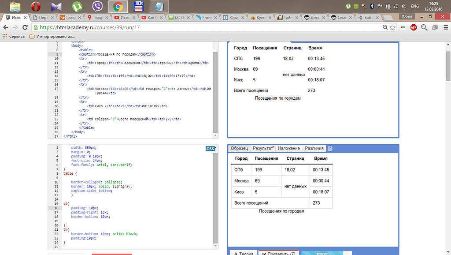Click the caption-side: bottom CSS line
Screen dimensions: 451x255
(92, 191)
